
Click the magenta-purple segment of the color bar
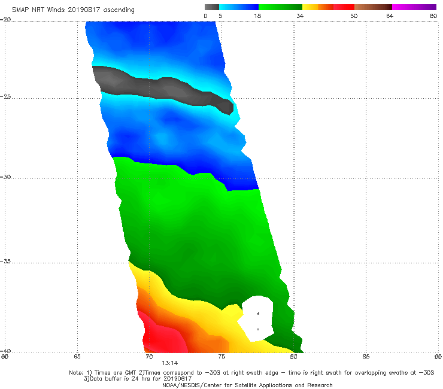[x=414, y=7]
